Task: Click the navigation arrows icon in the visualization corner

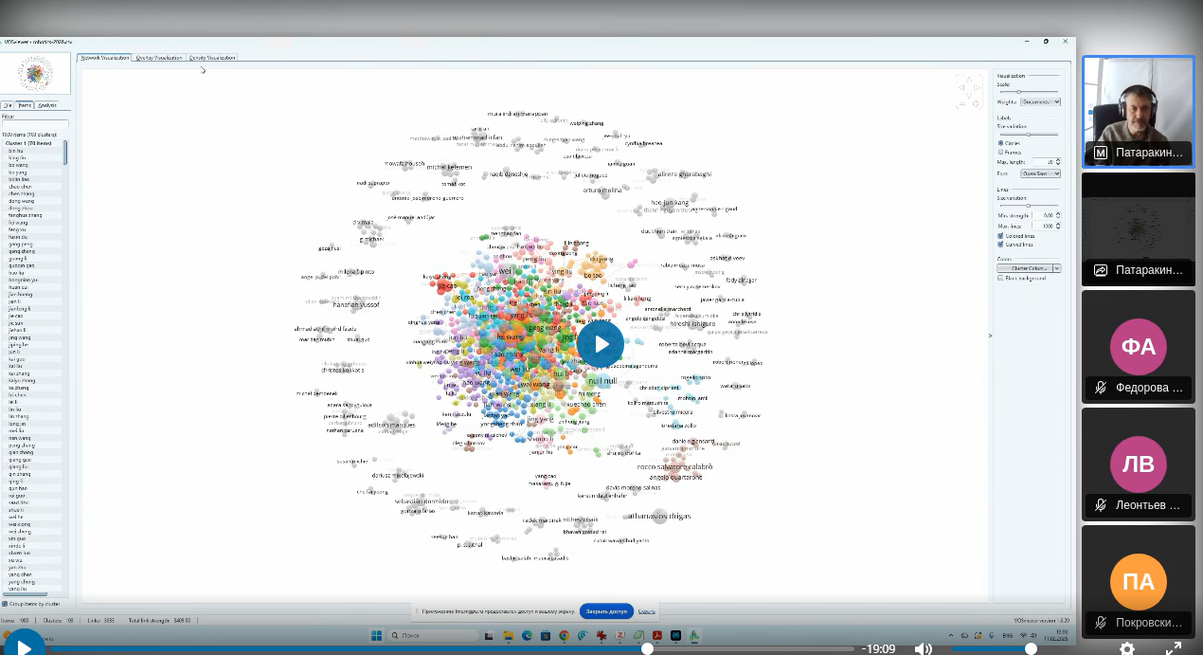Action: (968, 91)
